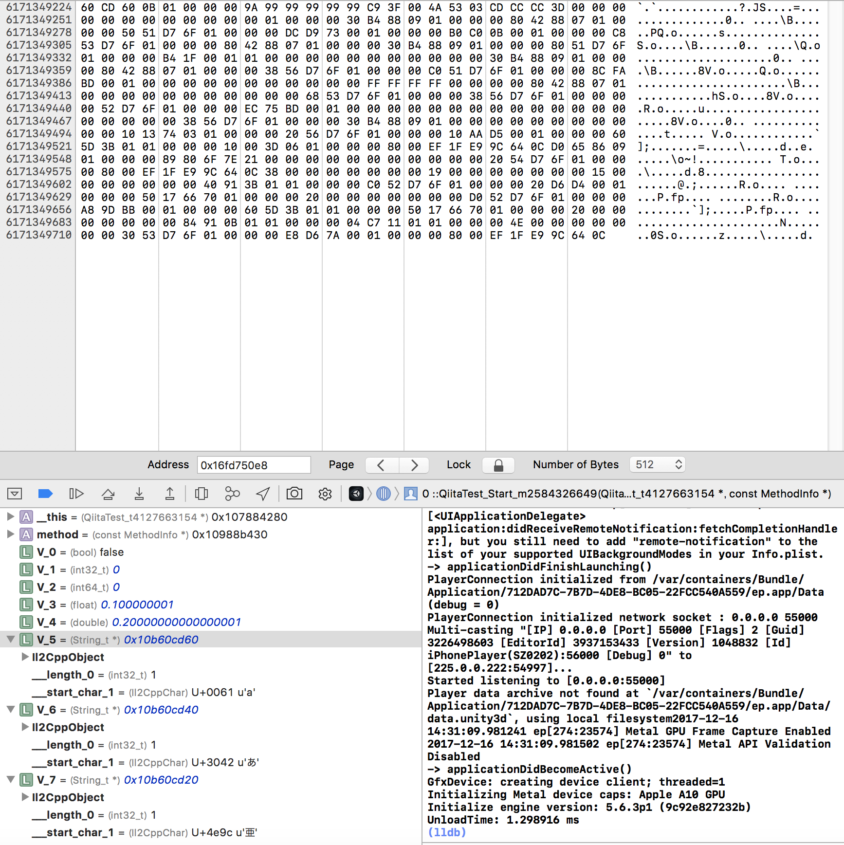Open the Debug View Hierarchy icon
This screenshot has width=844, height=845.
tap(202, 494)
